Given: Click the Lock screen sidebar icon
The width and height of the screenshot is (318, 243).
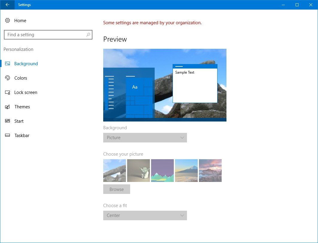Looking at the screenshot, I should pyautogui.click(x=7, y=92).
